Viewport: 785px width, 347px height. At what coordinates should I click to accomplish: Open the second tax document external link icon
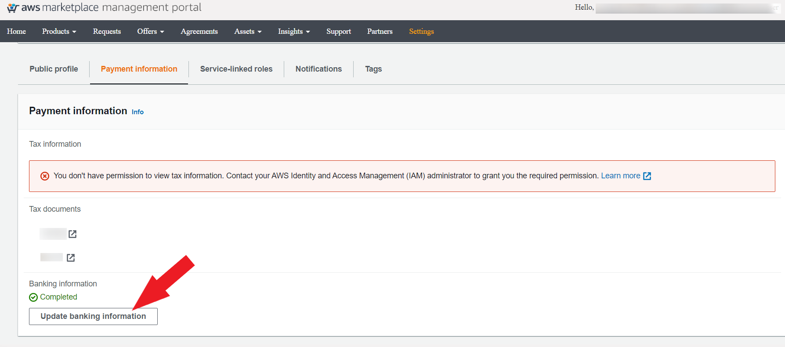(71, 258)
